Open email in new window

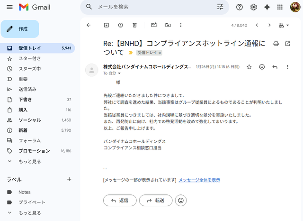point(287,44)
